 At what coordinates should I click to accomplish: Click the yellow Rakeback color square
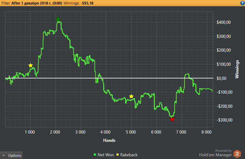(118, 155)
